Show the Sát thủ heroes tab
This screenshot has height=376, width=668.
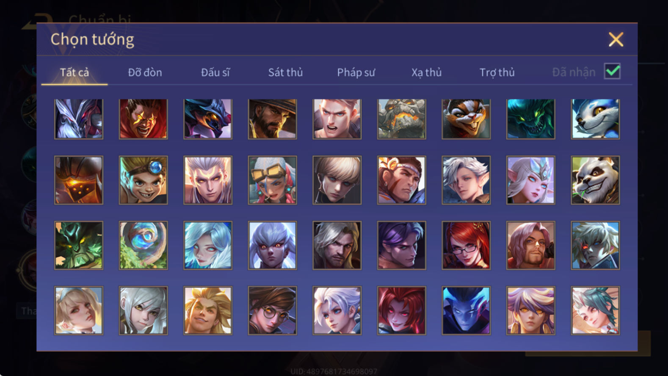(x=285, y=72)
